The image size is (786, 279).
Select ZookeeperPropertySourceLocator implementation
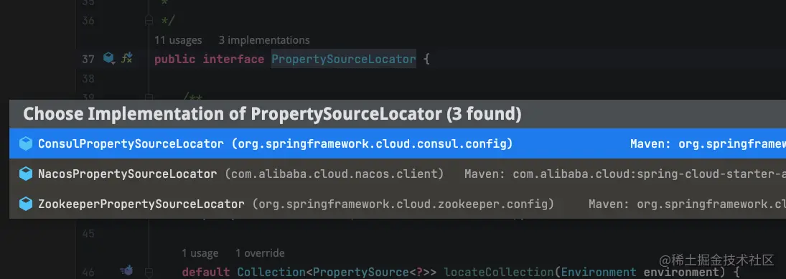(398, 204)
